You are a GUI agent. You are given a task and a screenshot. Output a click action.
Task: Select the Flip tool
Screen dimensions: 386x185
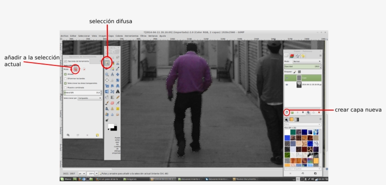[x=107, y=91]
